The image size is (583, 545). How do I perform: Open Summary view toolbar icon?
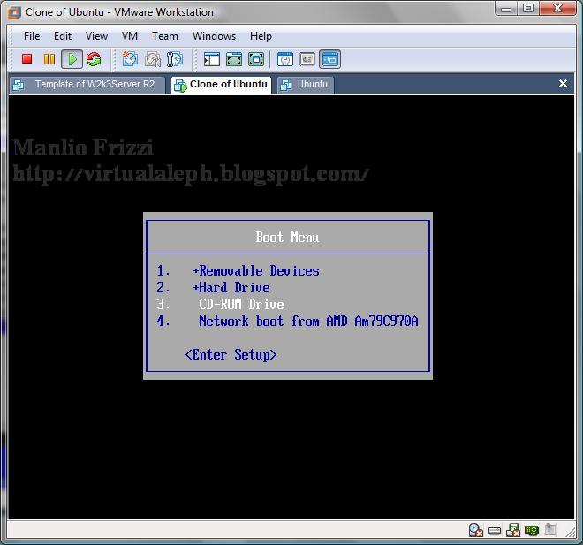(x=285, y=59)
